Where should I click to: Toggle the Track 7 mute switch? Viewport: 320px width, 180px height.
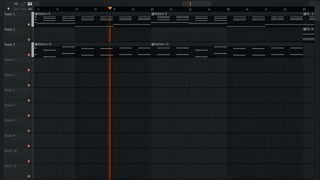click(x=29, y=115)
